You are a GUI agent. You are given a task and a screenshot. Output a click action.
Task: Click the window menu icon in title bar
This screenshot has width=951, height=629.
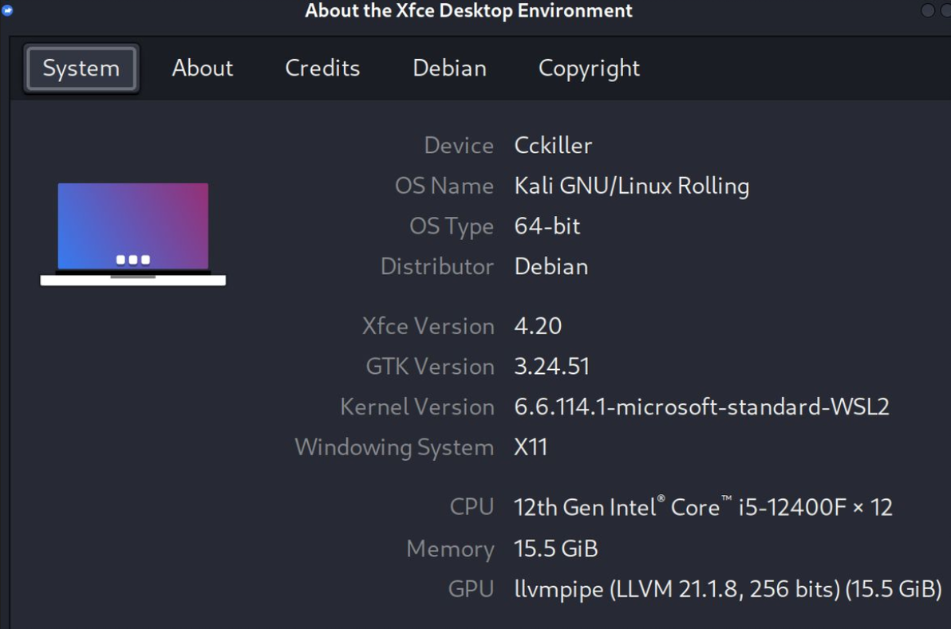pyautogui.click(x=7, y=10)
